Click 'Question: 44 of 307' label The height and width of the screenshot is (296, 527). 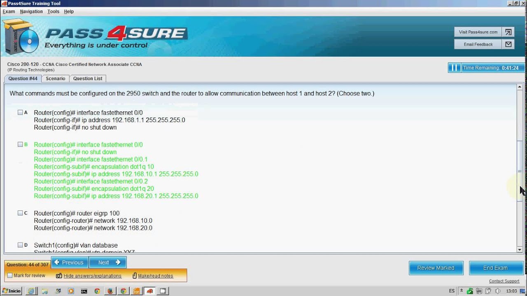pyautogui.click(x=28, y=265)
